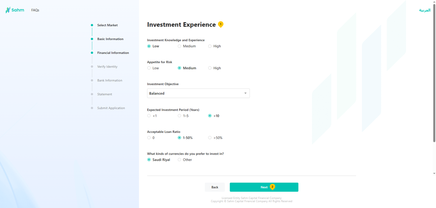Choose Other currency option
The image size is (436, 208).
tap(180, 160)
